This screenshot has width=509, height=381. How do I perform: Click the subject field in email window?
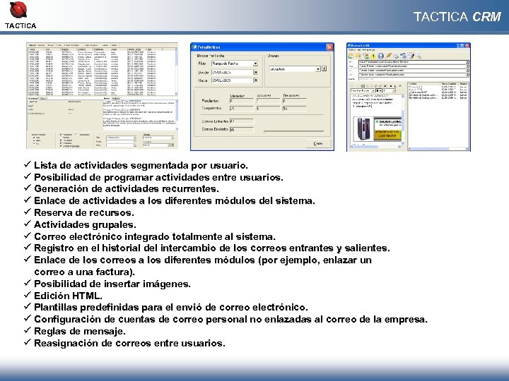coord(414,79)
